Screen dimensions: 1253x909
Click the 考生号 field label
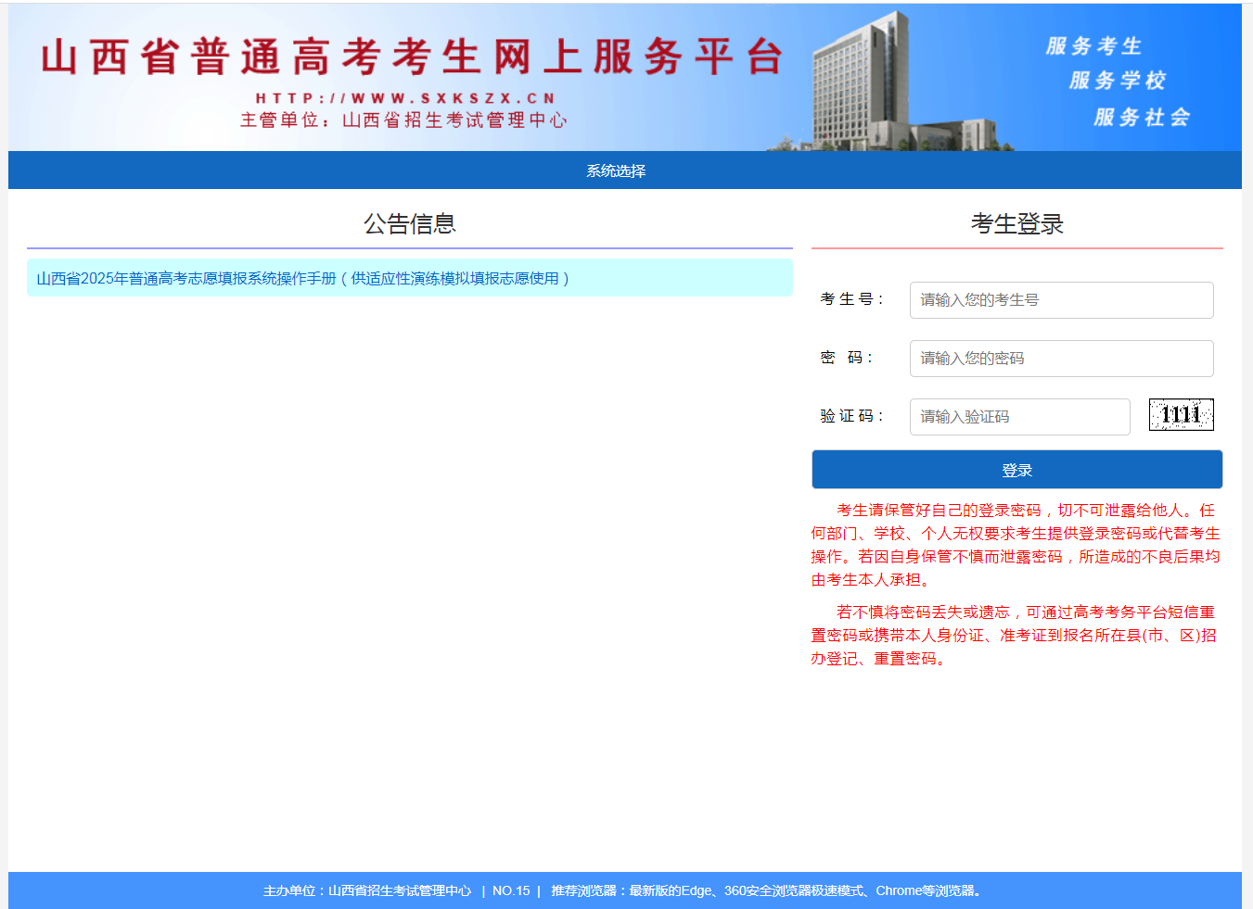[851, 299]
